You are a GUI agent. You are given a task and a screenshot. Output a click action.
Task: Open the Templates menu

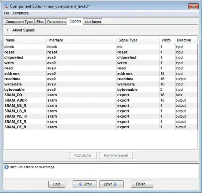(x=20, y=13)
